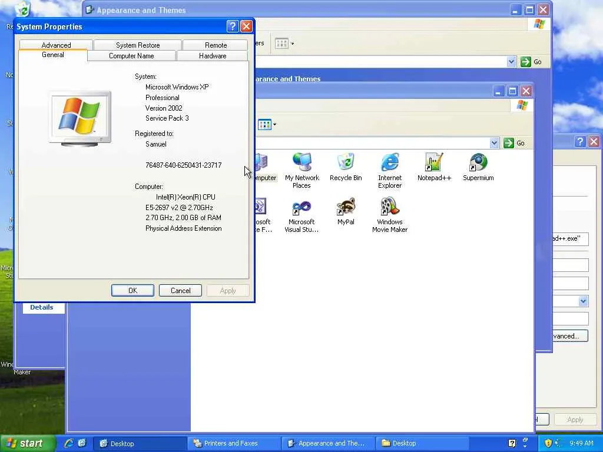Screen dimensions: 603x452
Task: Select the Windows Movie Maker shortcut icon
Action: coord(390,215)
